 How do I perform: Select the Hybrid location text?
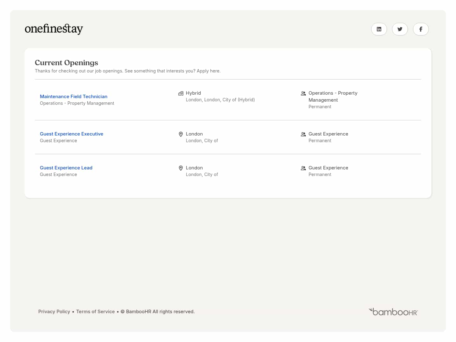pyautogui.click(x=193, y=93)
